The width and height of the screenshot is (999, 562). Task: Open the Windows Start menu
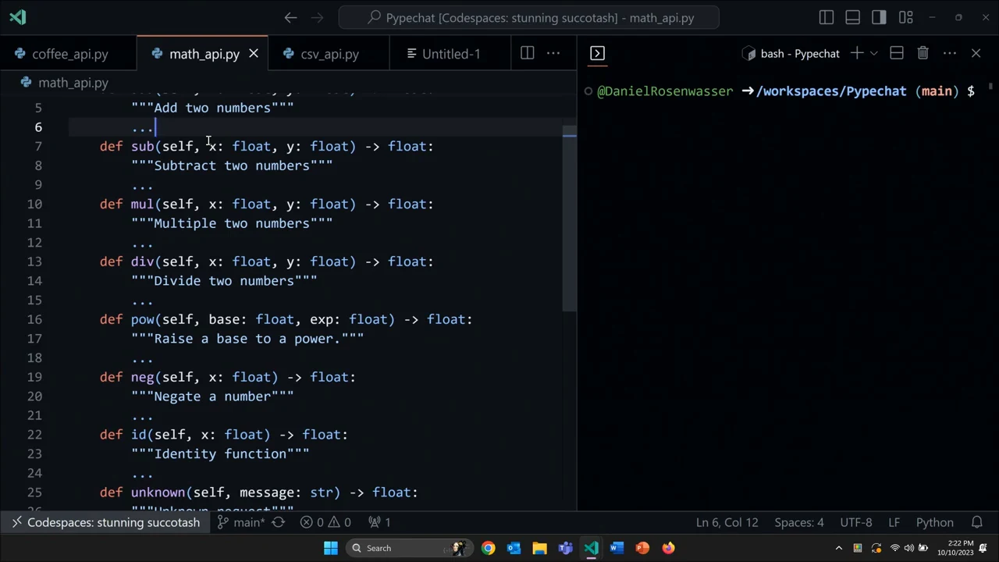pos(331,548)
